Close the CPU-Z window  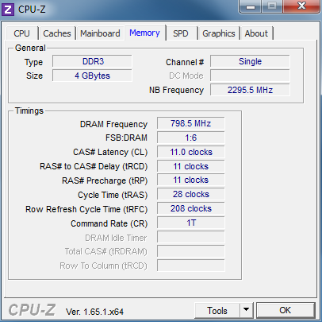(301, 6)
